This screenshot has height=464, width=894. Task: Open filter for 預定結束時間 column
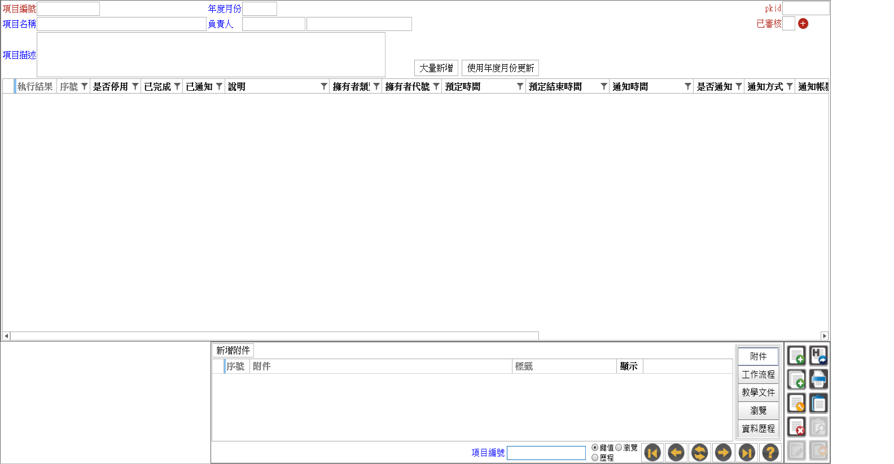point(604,86)
